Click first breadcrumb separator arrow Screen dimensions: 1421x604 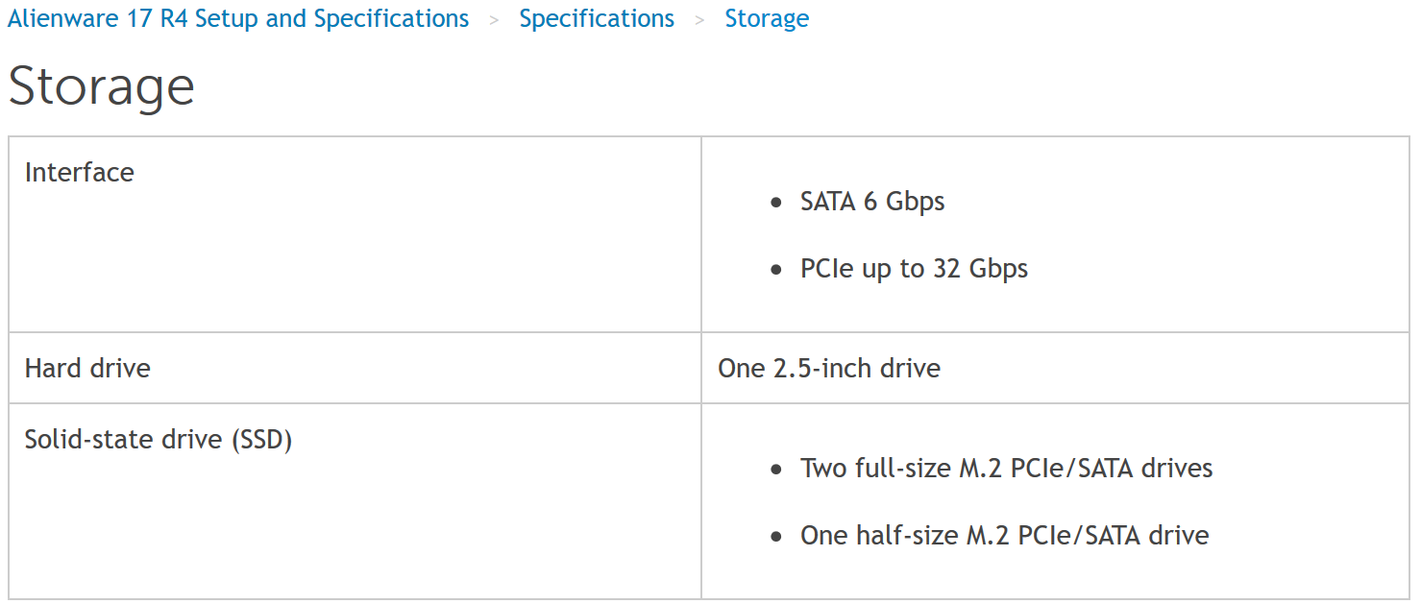tap(495, 19)
